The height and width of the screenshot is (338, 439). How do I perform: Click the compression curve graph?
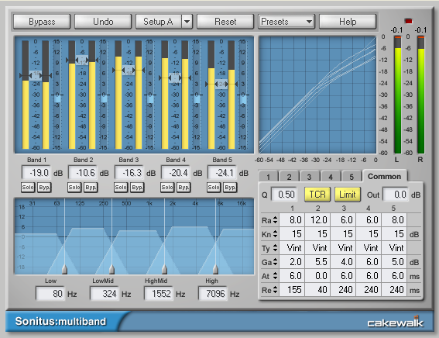(x=317, y=95)
